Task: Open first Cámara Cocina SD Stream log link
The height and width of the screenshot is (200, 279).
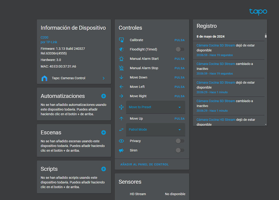Action: click(x=216, y=45)
